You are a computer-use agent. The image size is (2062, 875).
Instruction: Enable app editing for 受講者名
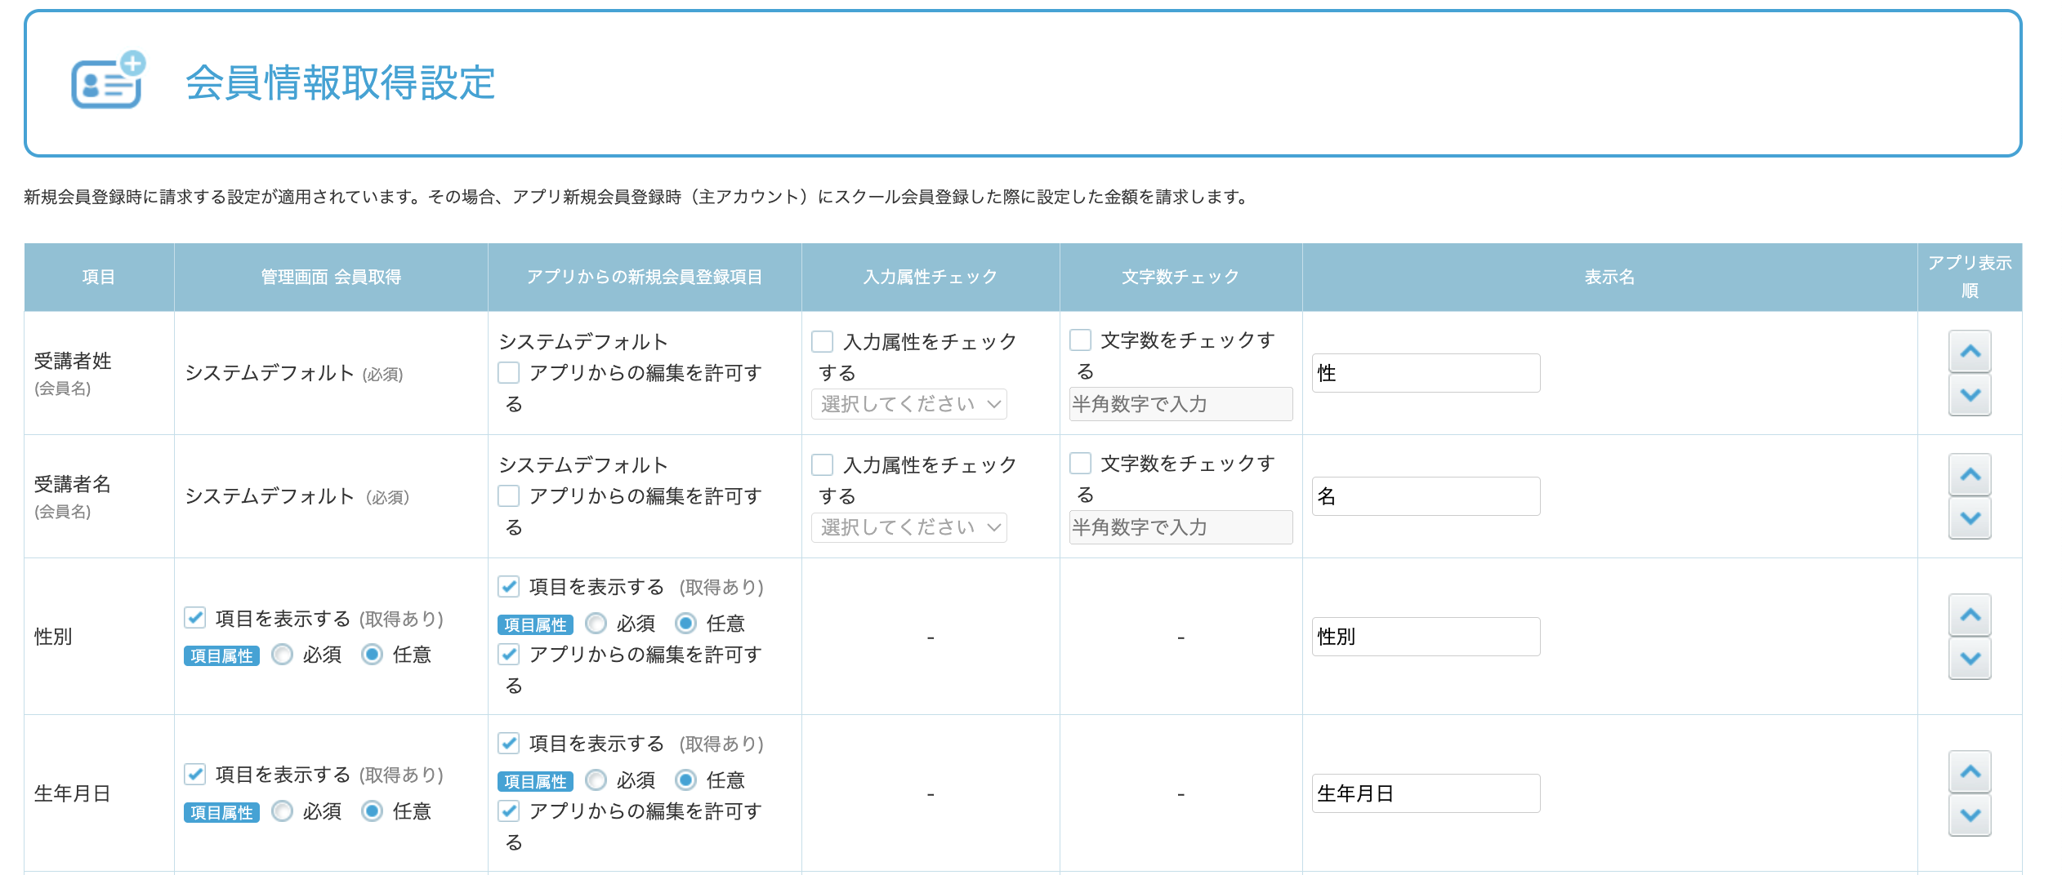509,496
